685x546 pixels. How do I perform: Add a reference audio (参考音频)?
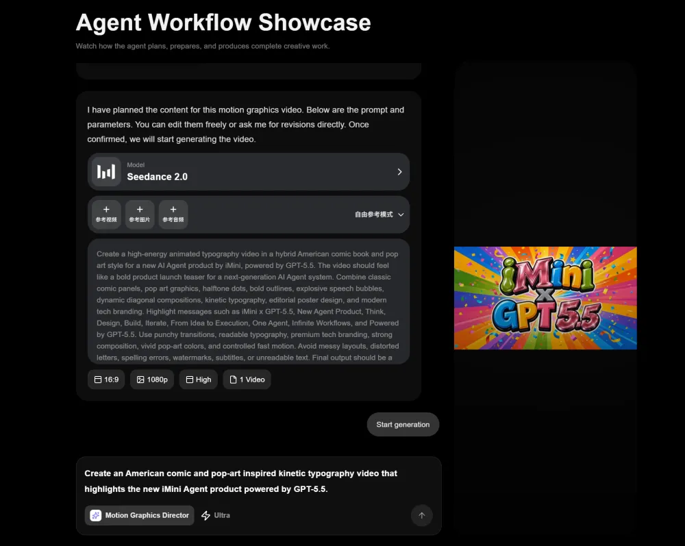(x=173, y=214)
